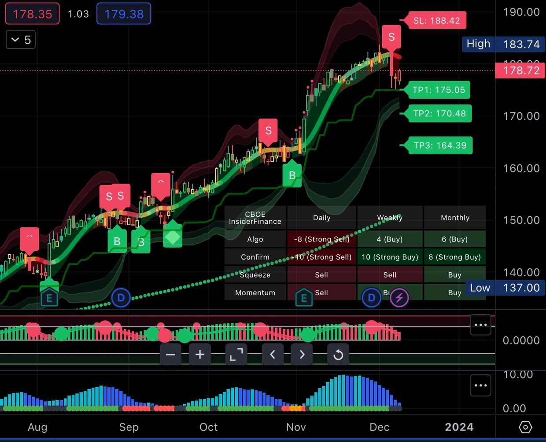Viewport: 546px width, 442px height.
Task: Open the ellipsis menu on the bottom histogram panel
Action: pyautogui.click(x=480, y=385)
